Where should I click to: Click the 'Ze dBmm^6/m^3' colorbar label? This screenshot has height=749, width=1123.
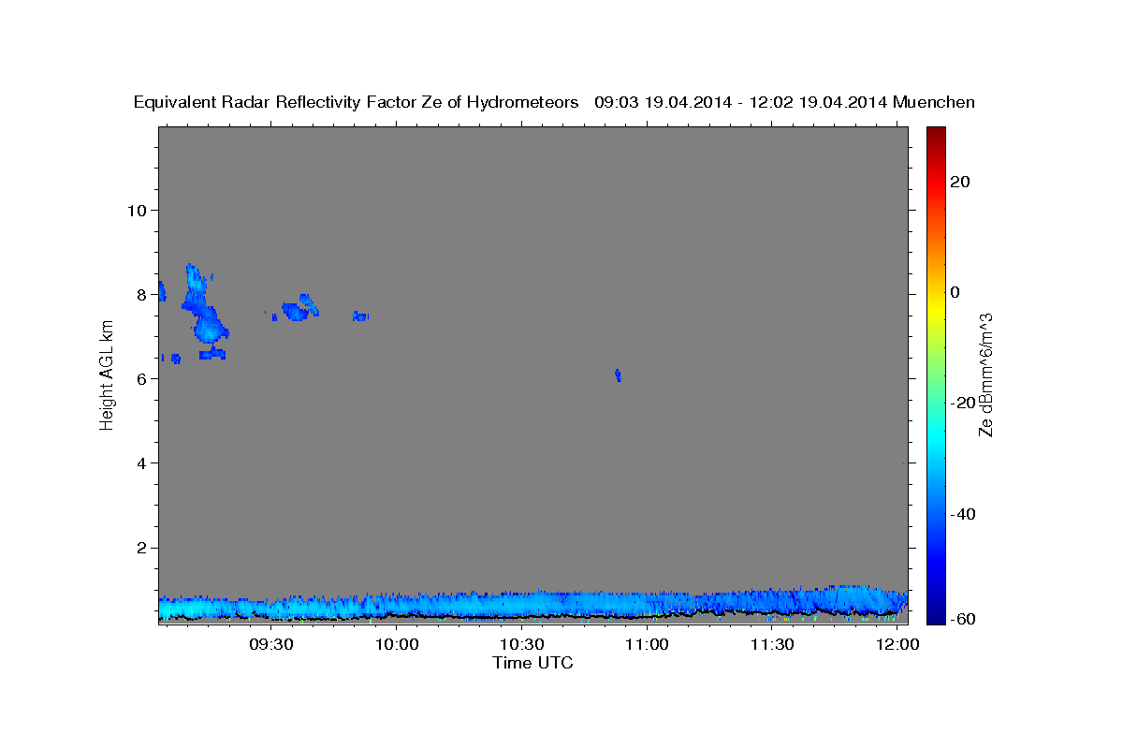[x=985, y=374]
